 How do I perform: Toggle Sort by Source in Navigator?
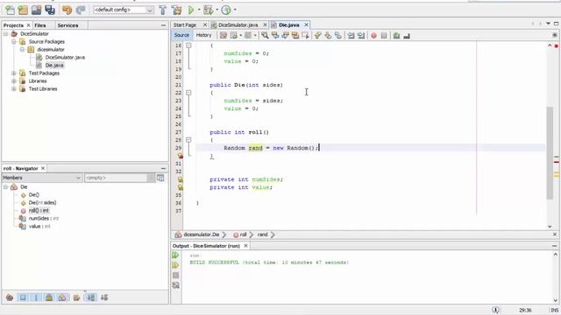tap(104, 297)
